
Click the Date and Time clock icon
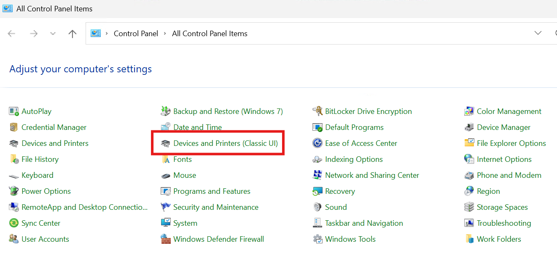pos(166,127)
